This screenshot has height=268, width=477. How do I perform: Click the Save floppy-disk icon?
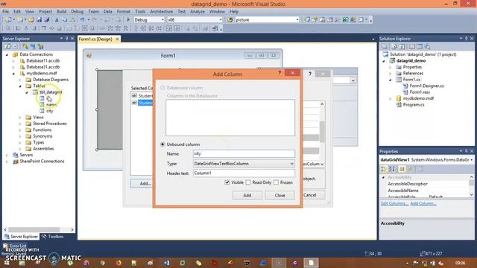(x=39, y=20)
